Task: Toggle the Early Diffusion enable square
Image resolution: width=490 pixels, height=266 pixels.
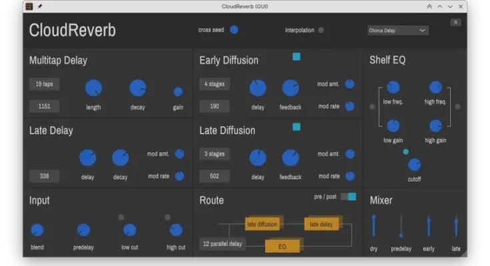Action: [x=296, y=57]
